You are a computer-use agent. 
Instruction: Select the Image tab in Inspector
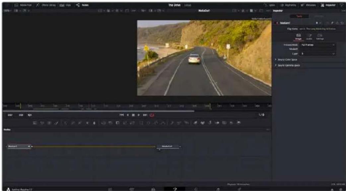pyautogui.click(x=298, y=37)
